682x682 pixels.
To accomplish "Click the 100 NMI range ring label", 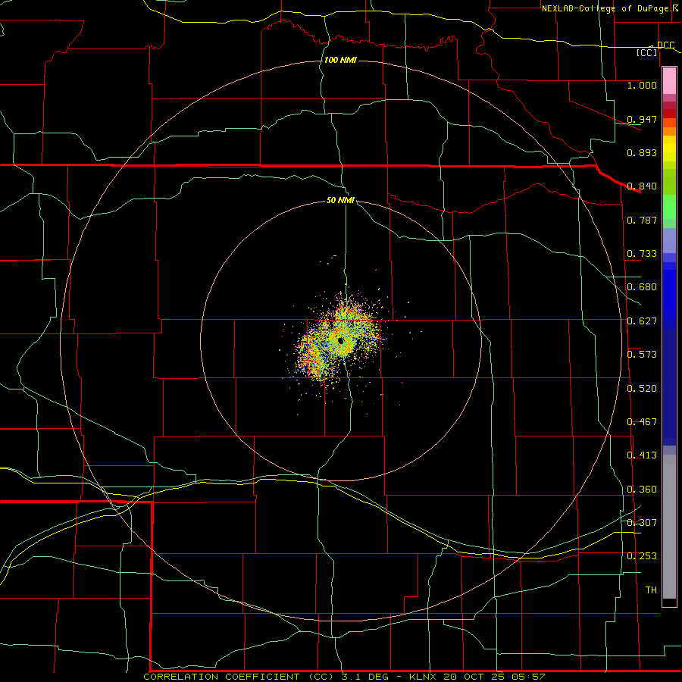I will tap(340, 60).
